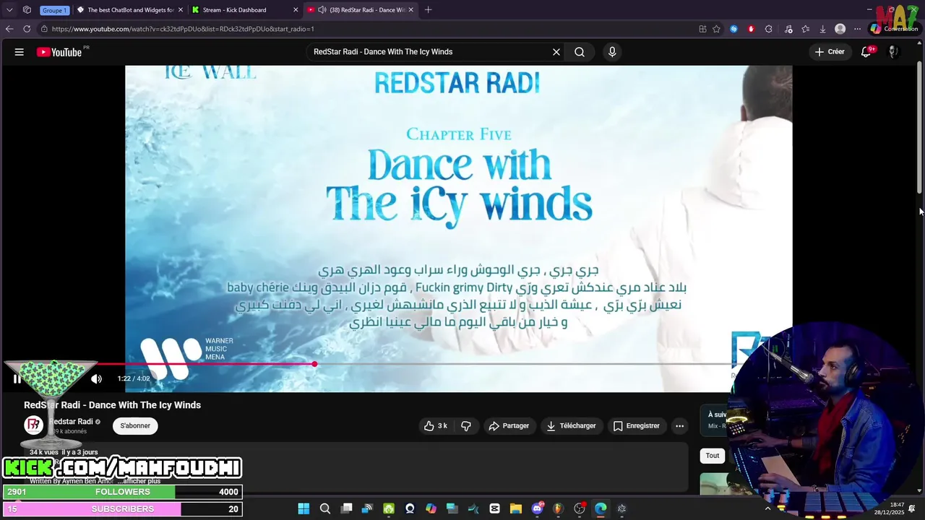Open the split screen icon in the address bar
Viewport: 925px width, 520px height.
pos(702,29)
